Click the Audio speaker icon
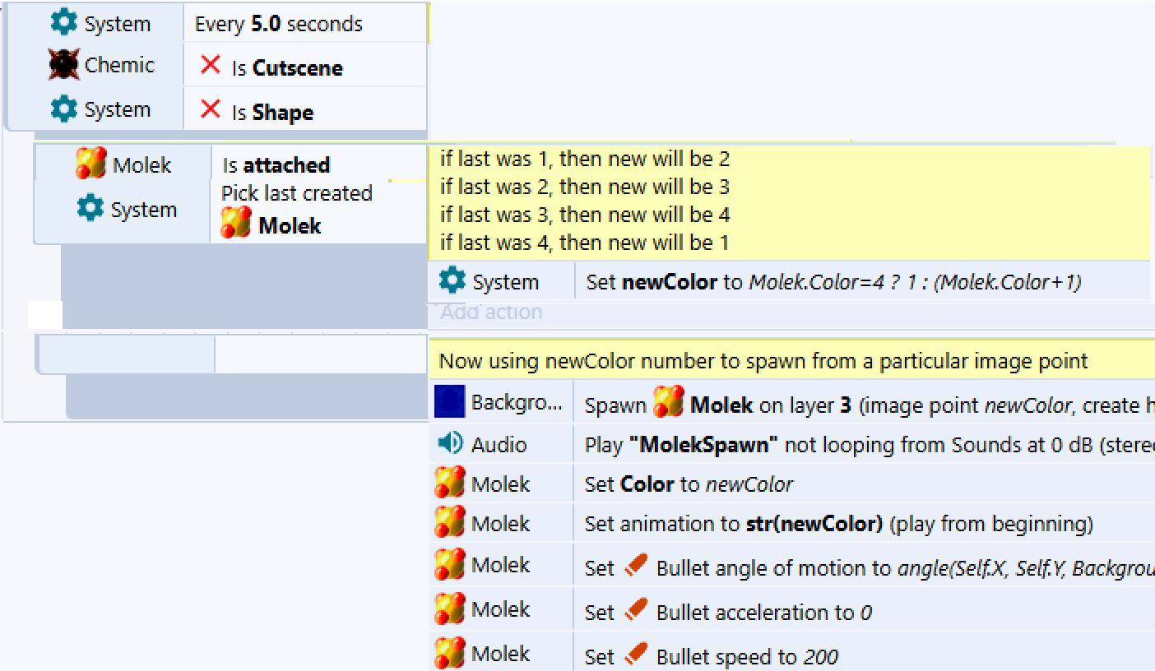 click(449, 444)
